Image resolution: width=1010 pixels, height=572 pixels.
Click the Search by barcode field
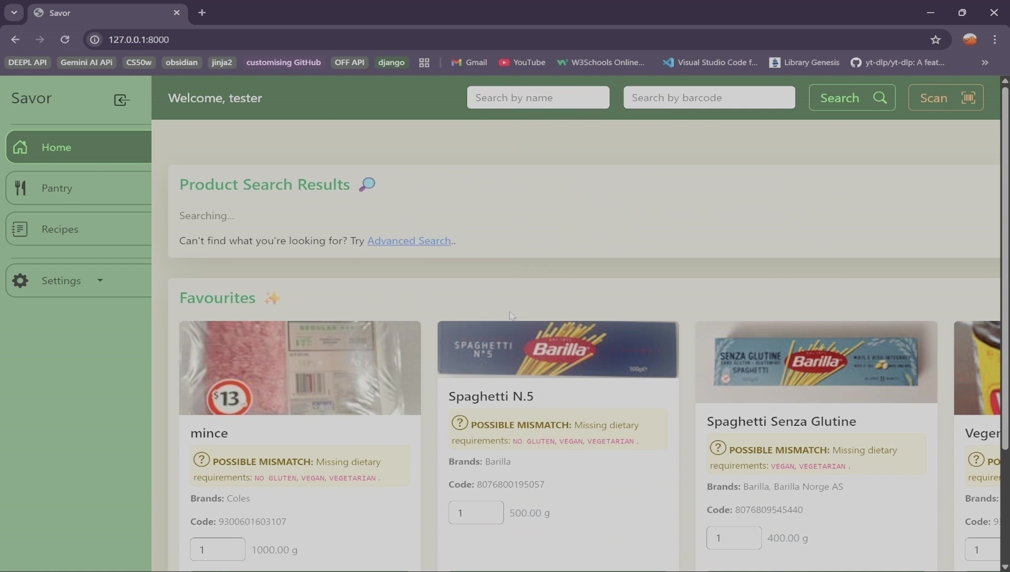point(709,98)
